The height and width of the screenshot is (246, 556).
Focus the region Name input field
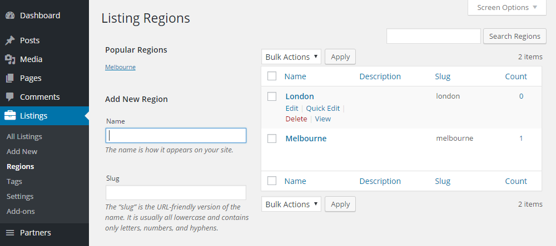coord(176,135)
